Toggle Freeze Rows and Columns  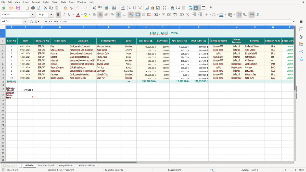coord(196,8)
